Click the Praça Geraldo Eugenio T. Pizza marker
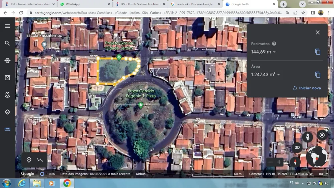334x188 pixels. click(x=141, y=105)
